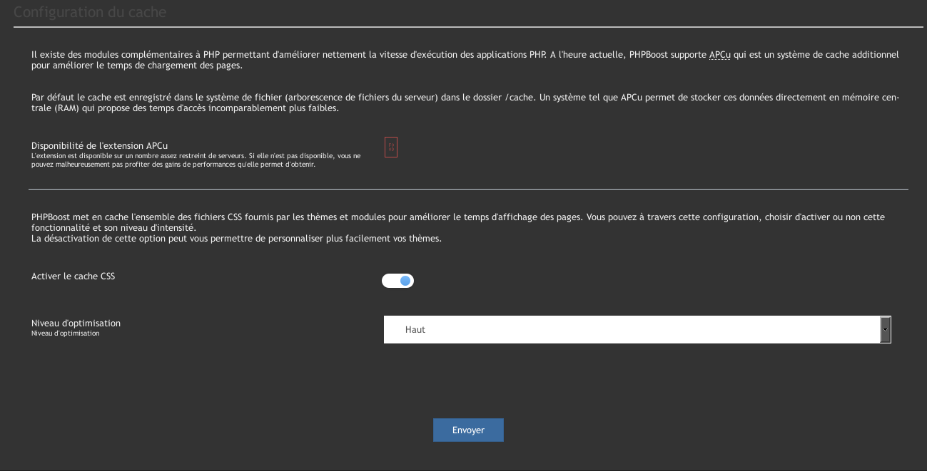Click the paragraph starting 'Il existe des modules'
927x471 pixels.
(285, 55)
